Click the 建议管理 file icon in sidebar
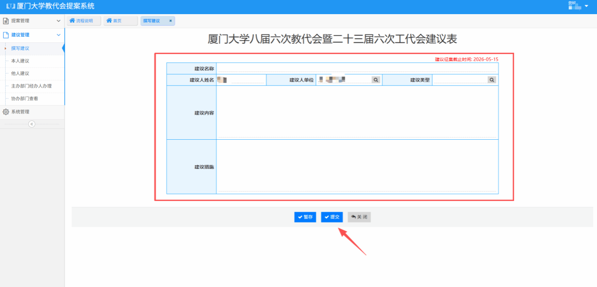 [x=6, y=35]
